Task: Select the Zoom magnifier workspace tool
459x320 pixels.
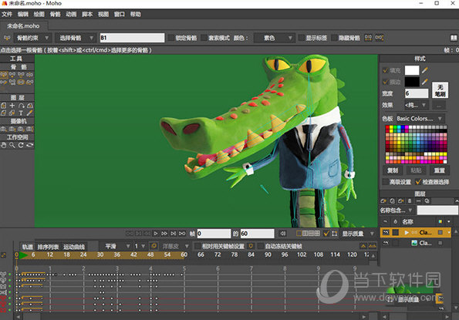Action: pos(12,145)
